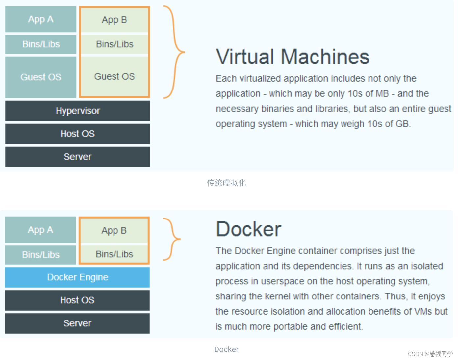Screen dimensions: 458x360
Task: Click 'Server' layer in Virtual Machines diagram
Action: click(x=78, y=157)
